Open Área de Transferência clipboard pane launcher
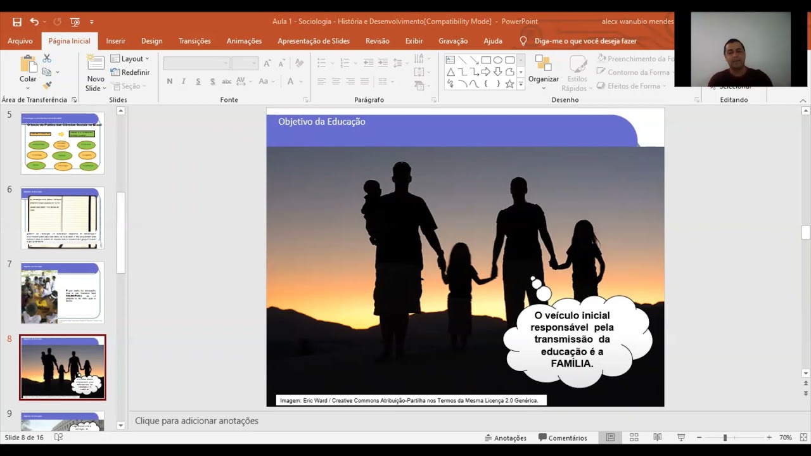The height and width of the screenshot is (456, 811). point(74,100)
